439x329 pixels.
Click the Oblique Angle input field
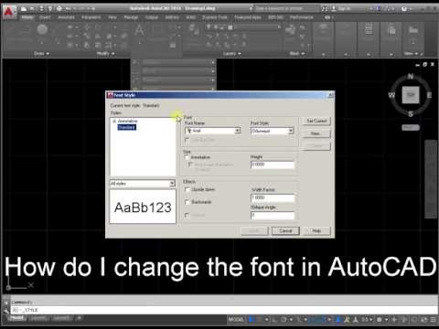click(273, 216)
